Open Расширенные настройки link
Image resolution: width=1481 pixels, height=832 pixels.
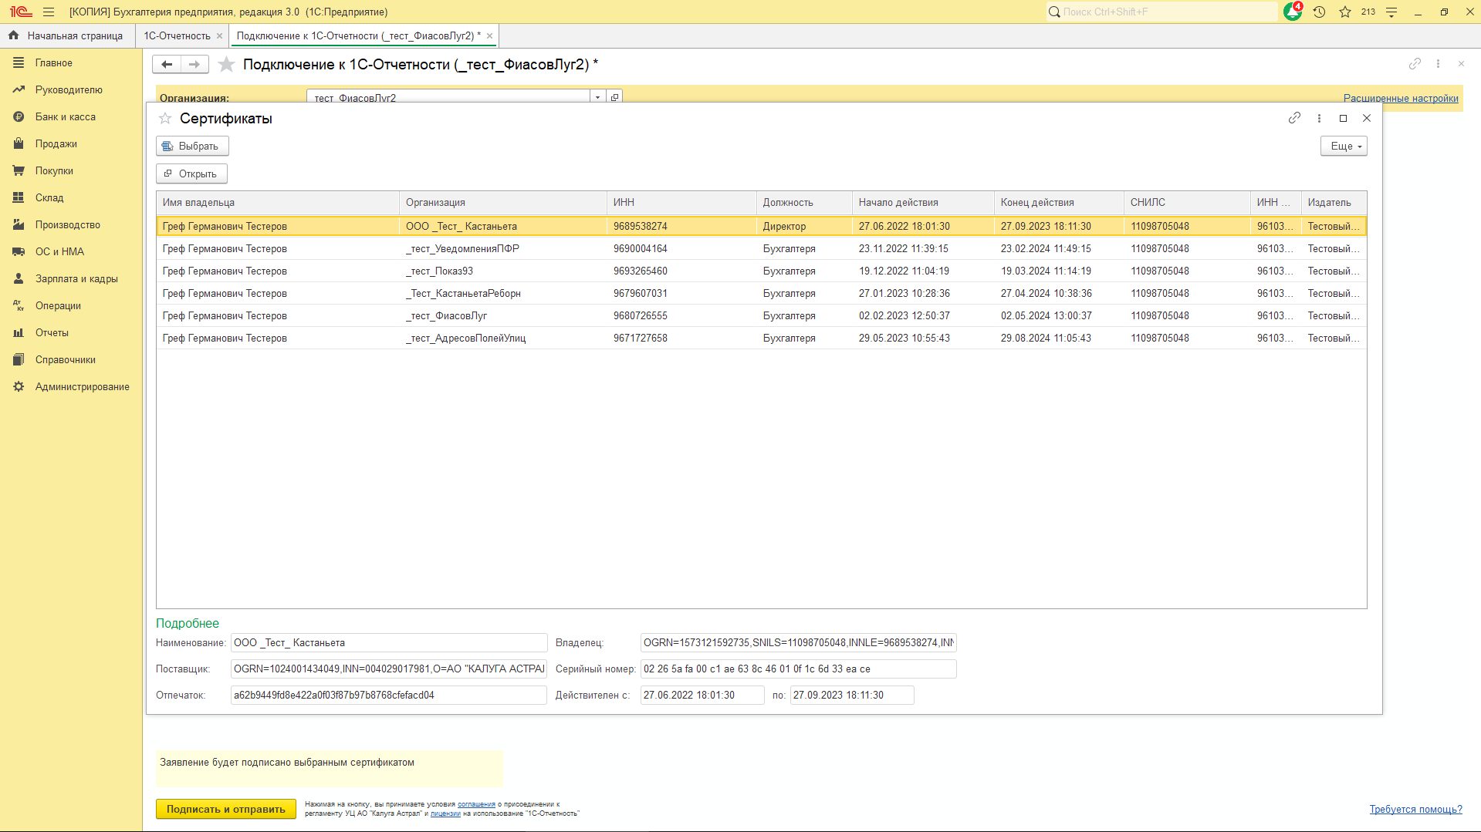click(x=1401, y=98)
